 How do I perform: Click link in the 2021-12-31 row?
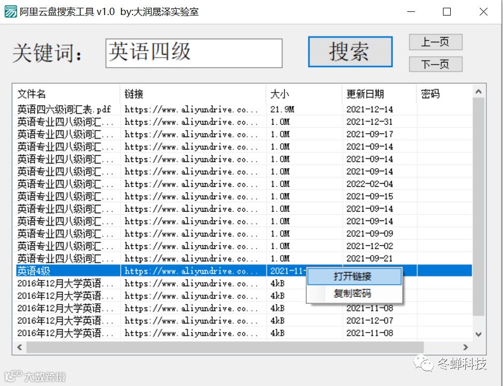[x=191, y=122]
